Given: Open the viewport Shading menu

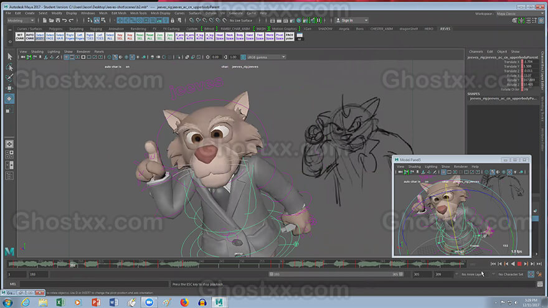Looking at the screenshot, I should click(x=37, y=52).
